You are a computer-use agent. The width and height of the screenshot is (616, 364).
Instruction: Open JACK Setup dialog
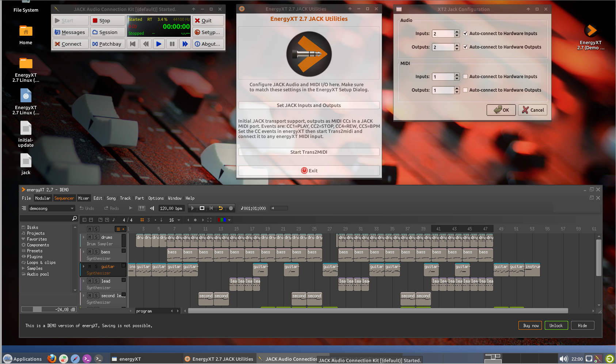pyautogui.click(x=208, y=32)
